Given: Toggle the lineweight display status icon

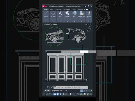Looking at the screenshot, I should (x=66, y=94).
